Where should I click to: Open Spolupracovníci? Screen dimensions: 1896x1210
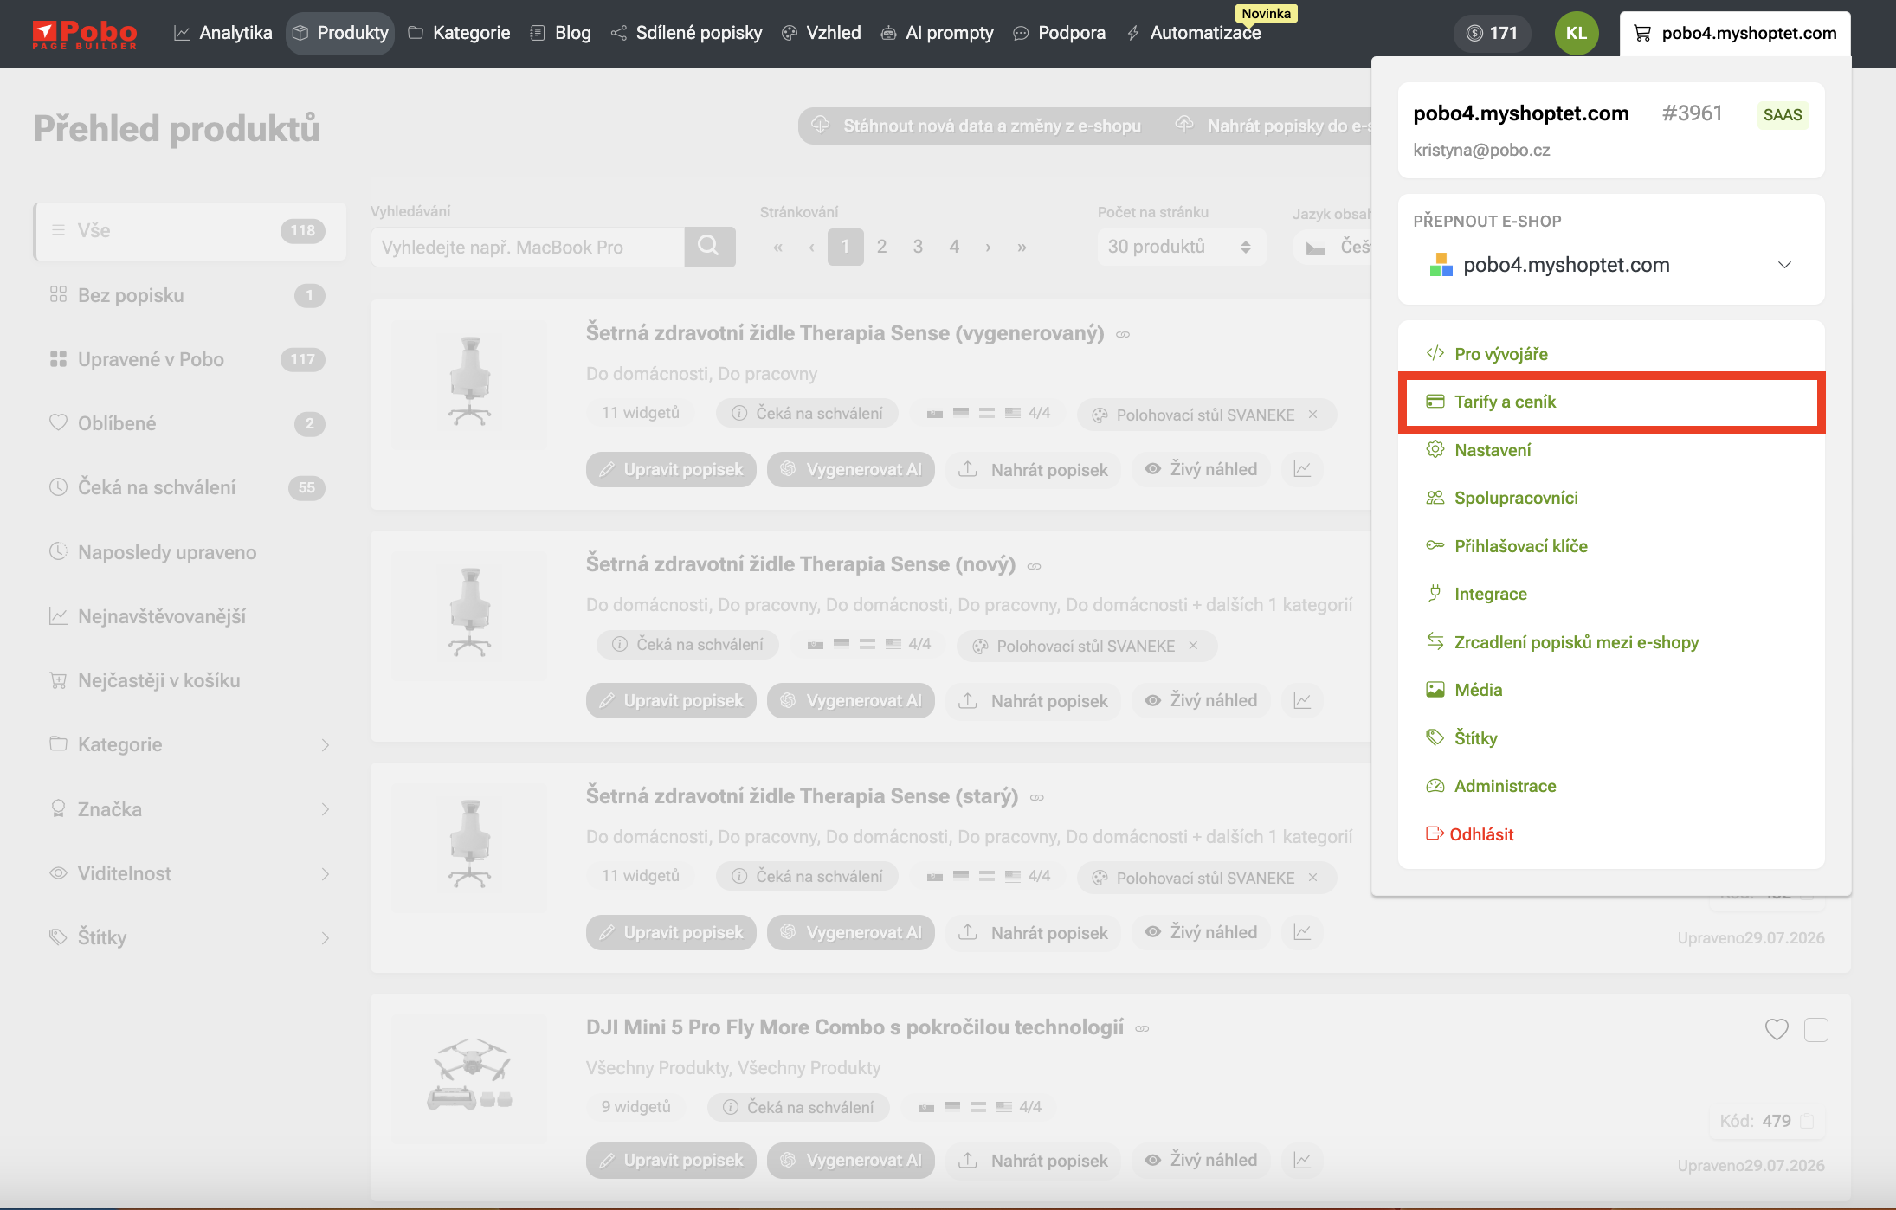(1502, 498)
